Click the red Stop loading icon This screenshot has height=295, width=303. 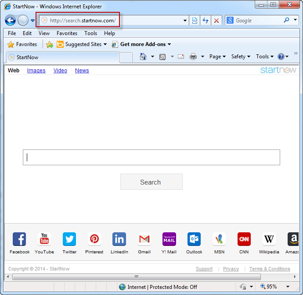(x=216, y=21)
